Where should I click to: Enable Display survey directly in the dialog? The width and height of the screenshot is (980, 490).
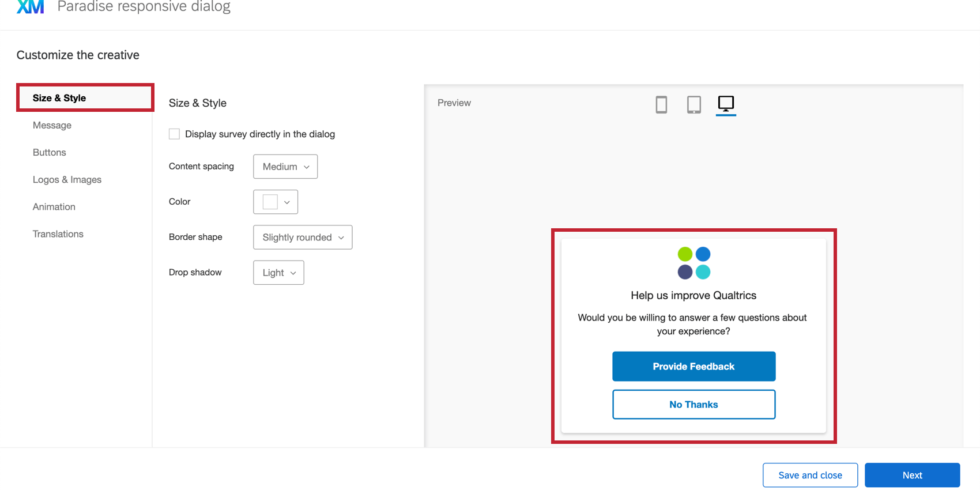tap(174, 134)
